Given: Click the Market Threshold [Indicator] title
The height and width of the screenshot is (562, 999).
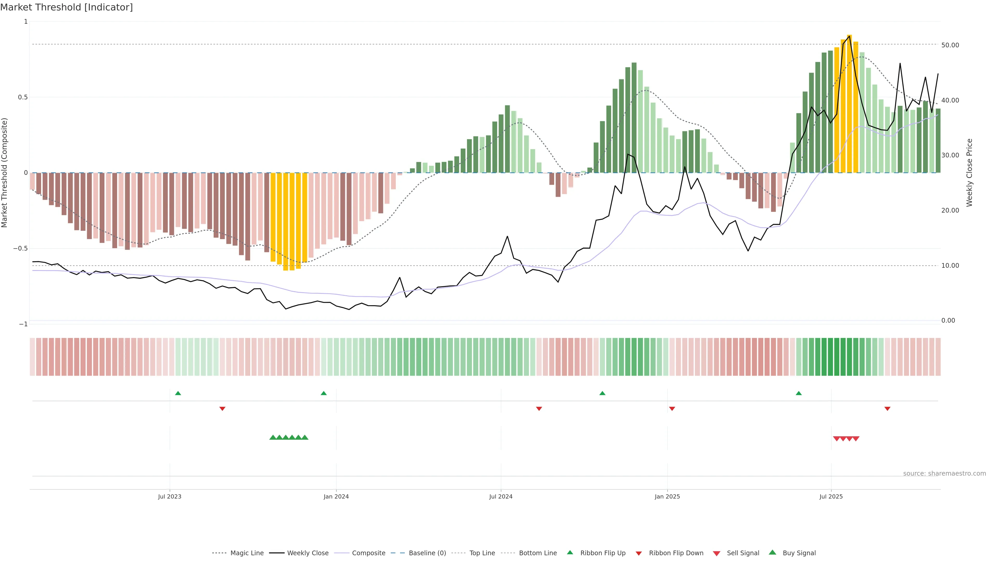Looking at the screenshot, I should (x=66, y=7).
